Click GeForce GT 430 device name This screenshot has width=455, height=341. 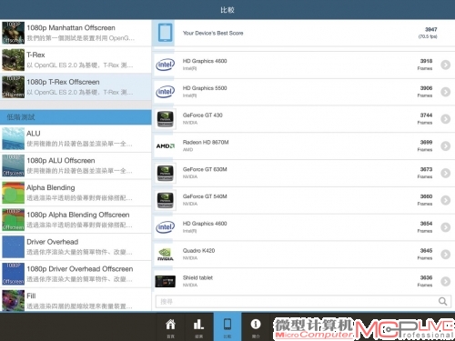click(x=203, y=115)
